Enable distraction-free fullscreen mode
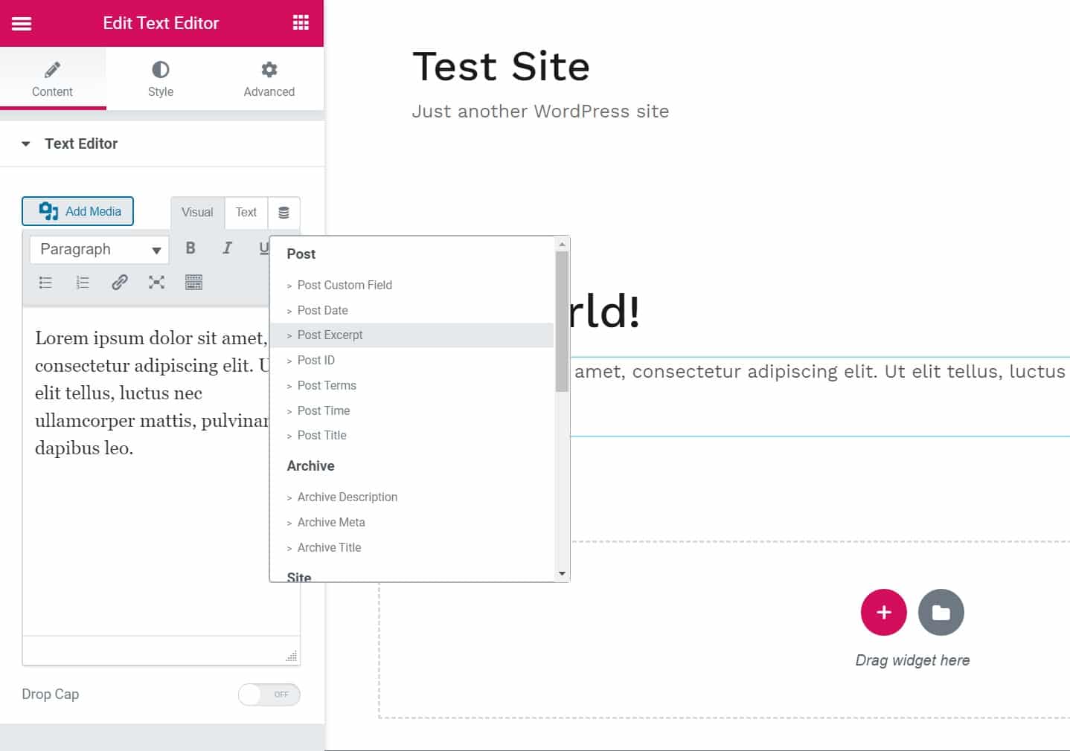Image resolution: width=1070 pixels, height=751 pixels. [156, 283]
